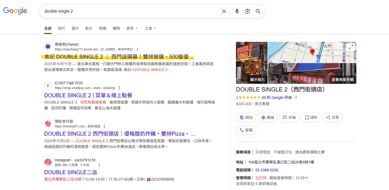Expand the business map to fullscreen
This screenshot has height=190, width=389.
[x=350, y=46]
